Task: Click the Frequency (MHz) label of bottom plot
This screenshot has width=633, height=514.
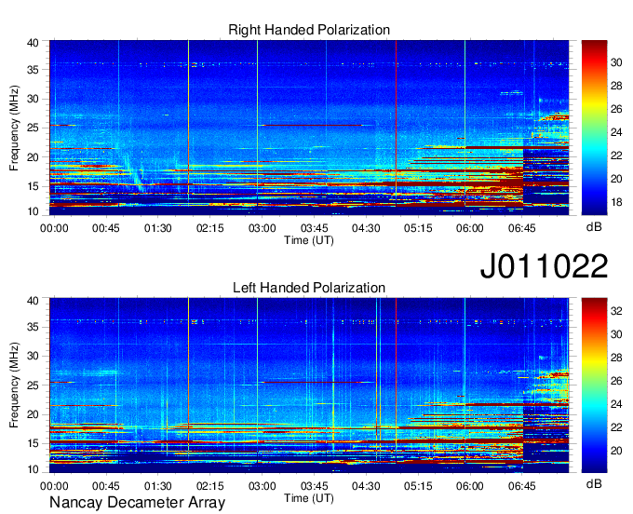Action: coord(14,385)
